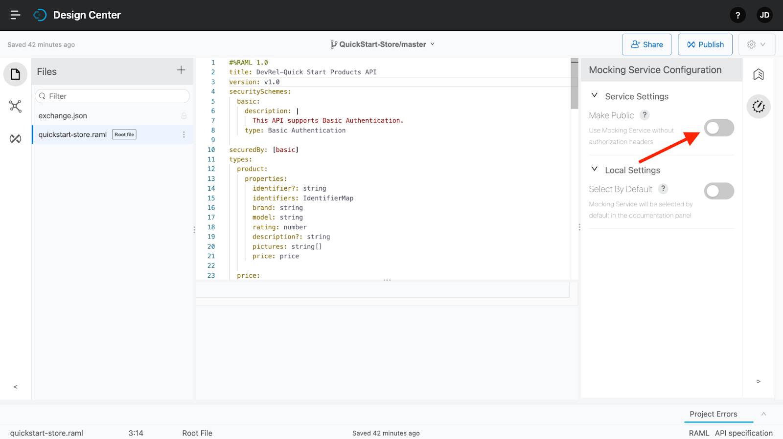Click the Publish button
This screenshot has height=439, width=783.
(x=705, y=44)
